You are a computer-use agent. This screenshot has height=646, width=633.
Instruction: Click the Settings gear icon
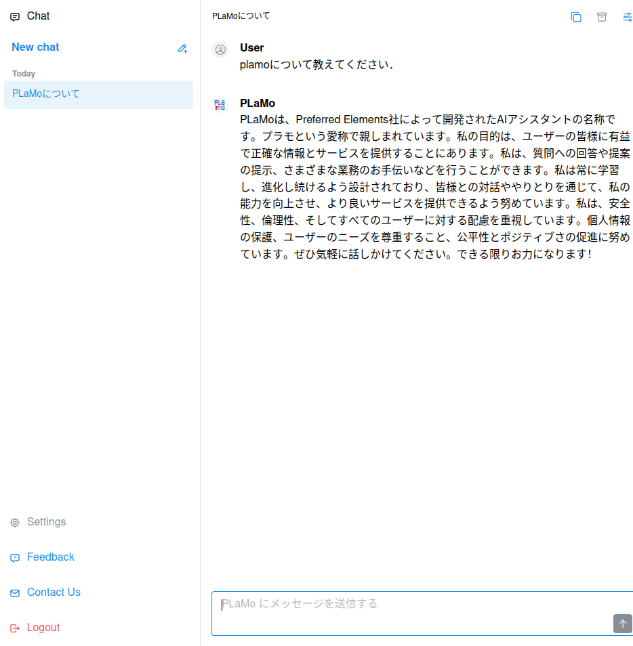(x=15, y=523)
